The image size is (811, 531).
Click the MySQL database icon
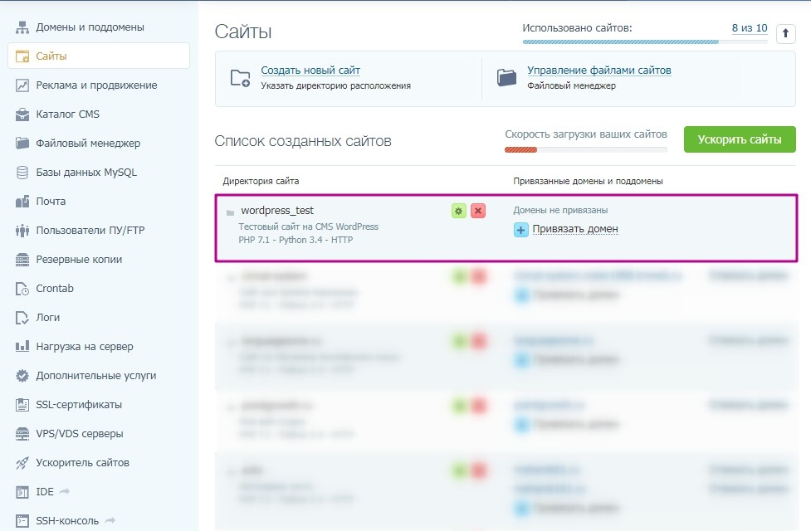[22, 173]
